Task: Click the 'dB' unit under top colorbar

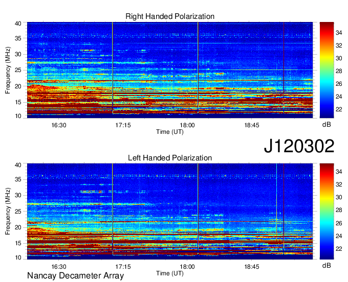Action: click(327, 125)
